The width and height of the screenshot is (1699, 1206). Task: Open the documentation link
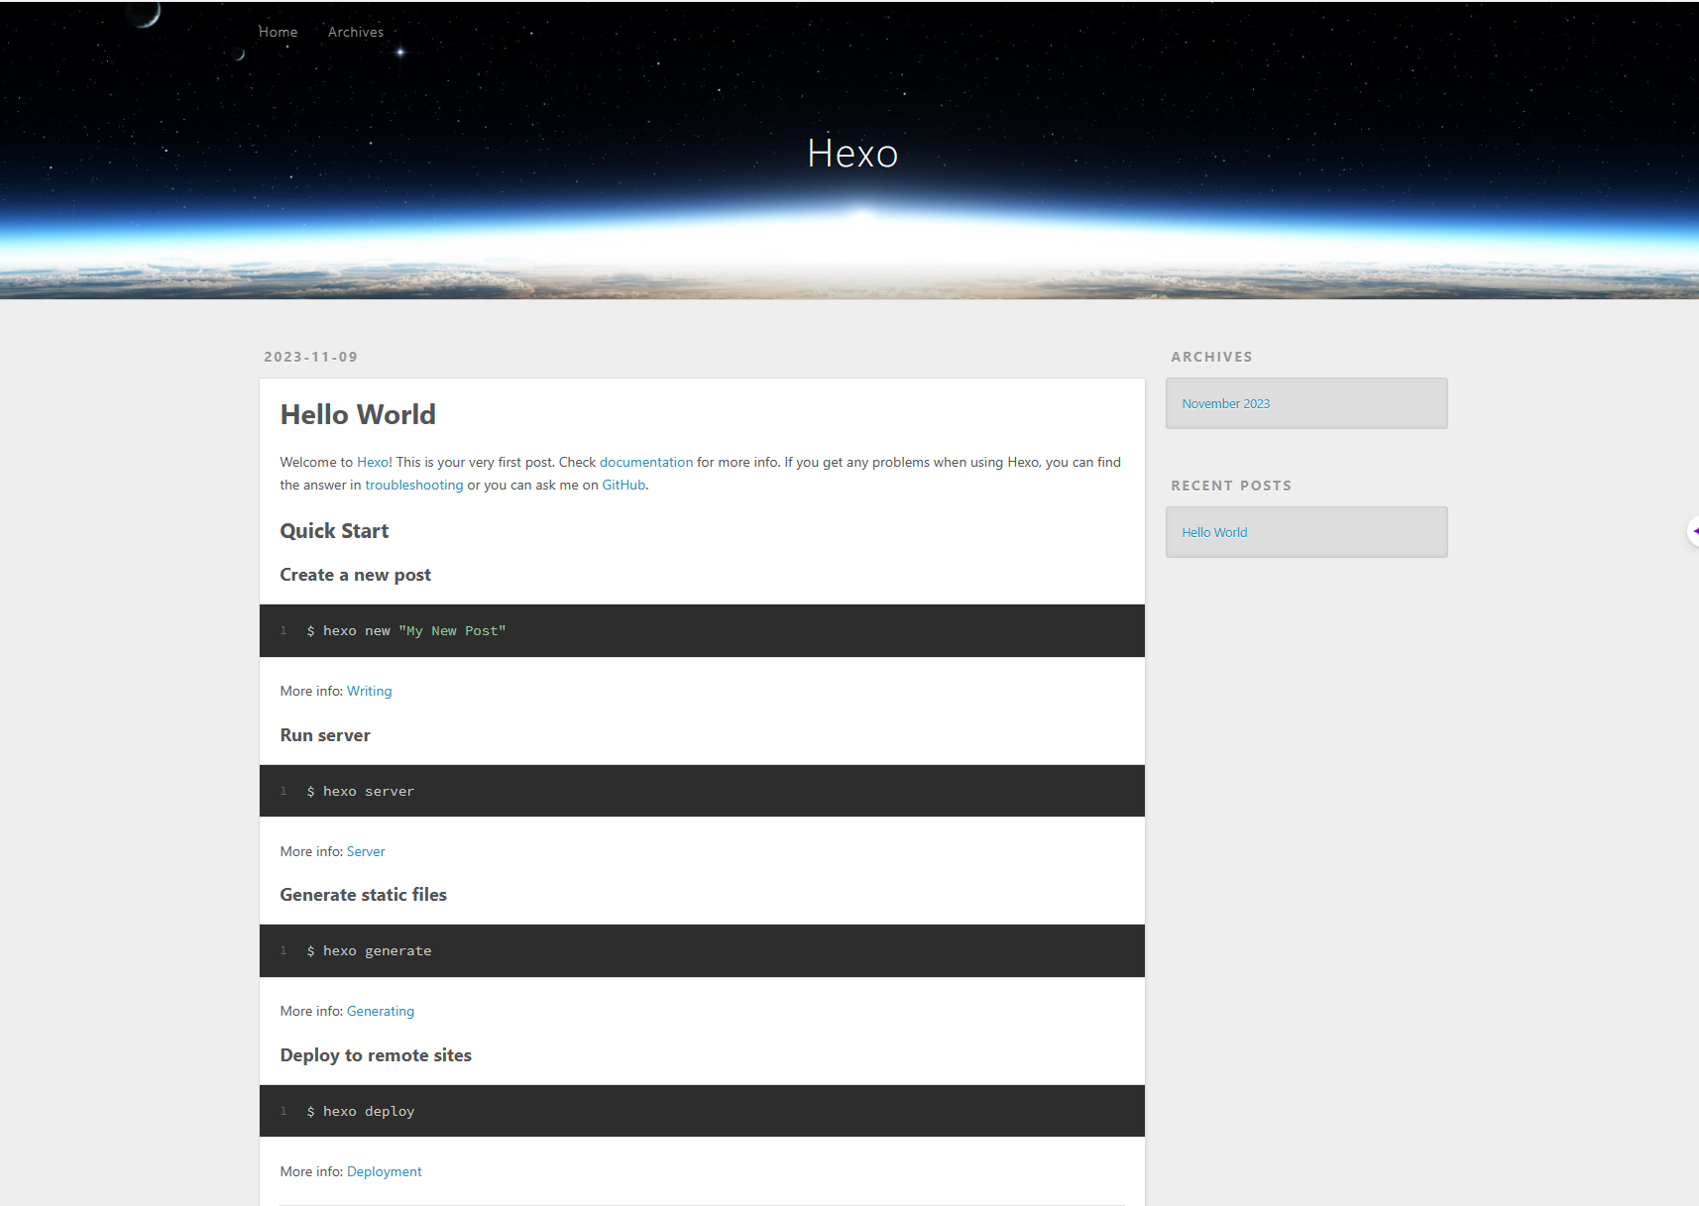(x=646, y=462)
